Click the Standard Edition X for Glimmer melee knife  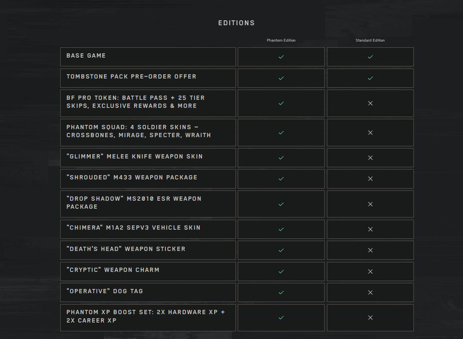(x=370, y=157)
